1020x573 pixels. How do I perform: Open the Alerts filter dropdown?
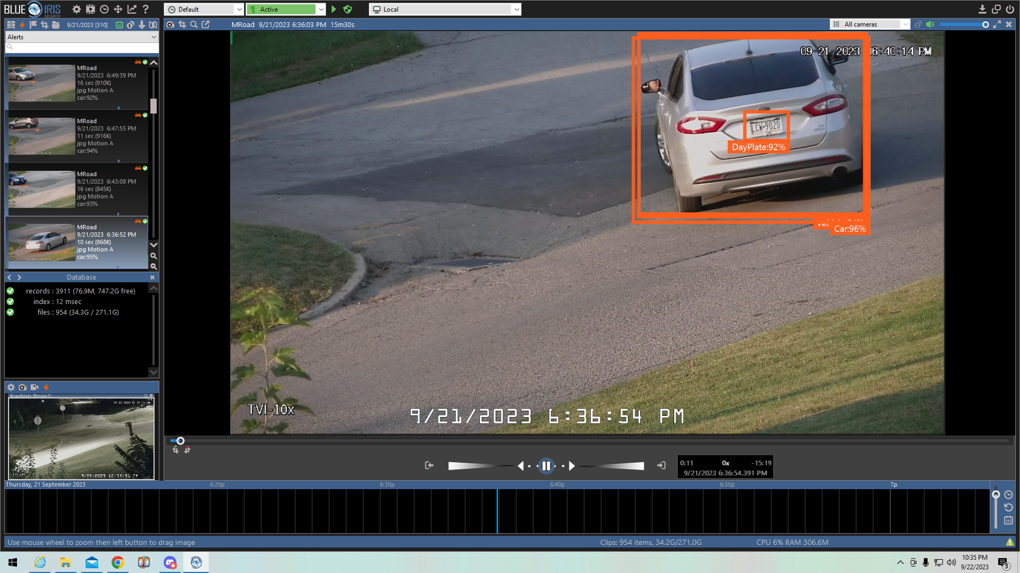click(x=82, y=37)
